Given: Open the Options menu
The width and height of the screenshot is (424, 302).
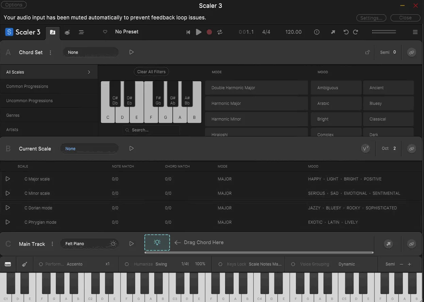Looking at the screenshot, I should [x=14, y=5].
